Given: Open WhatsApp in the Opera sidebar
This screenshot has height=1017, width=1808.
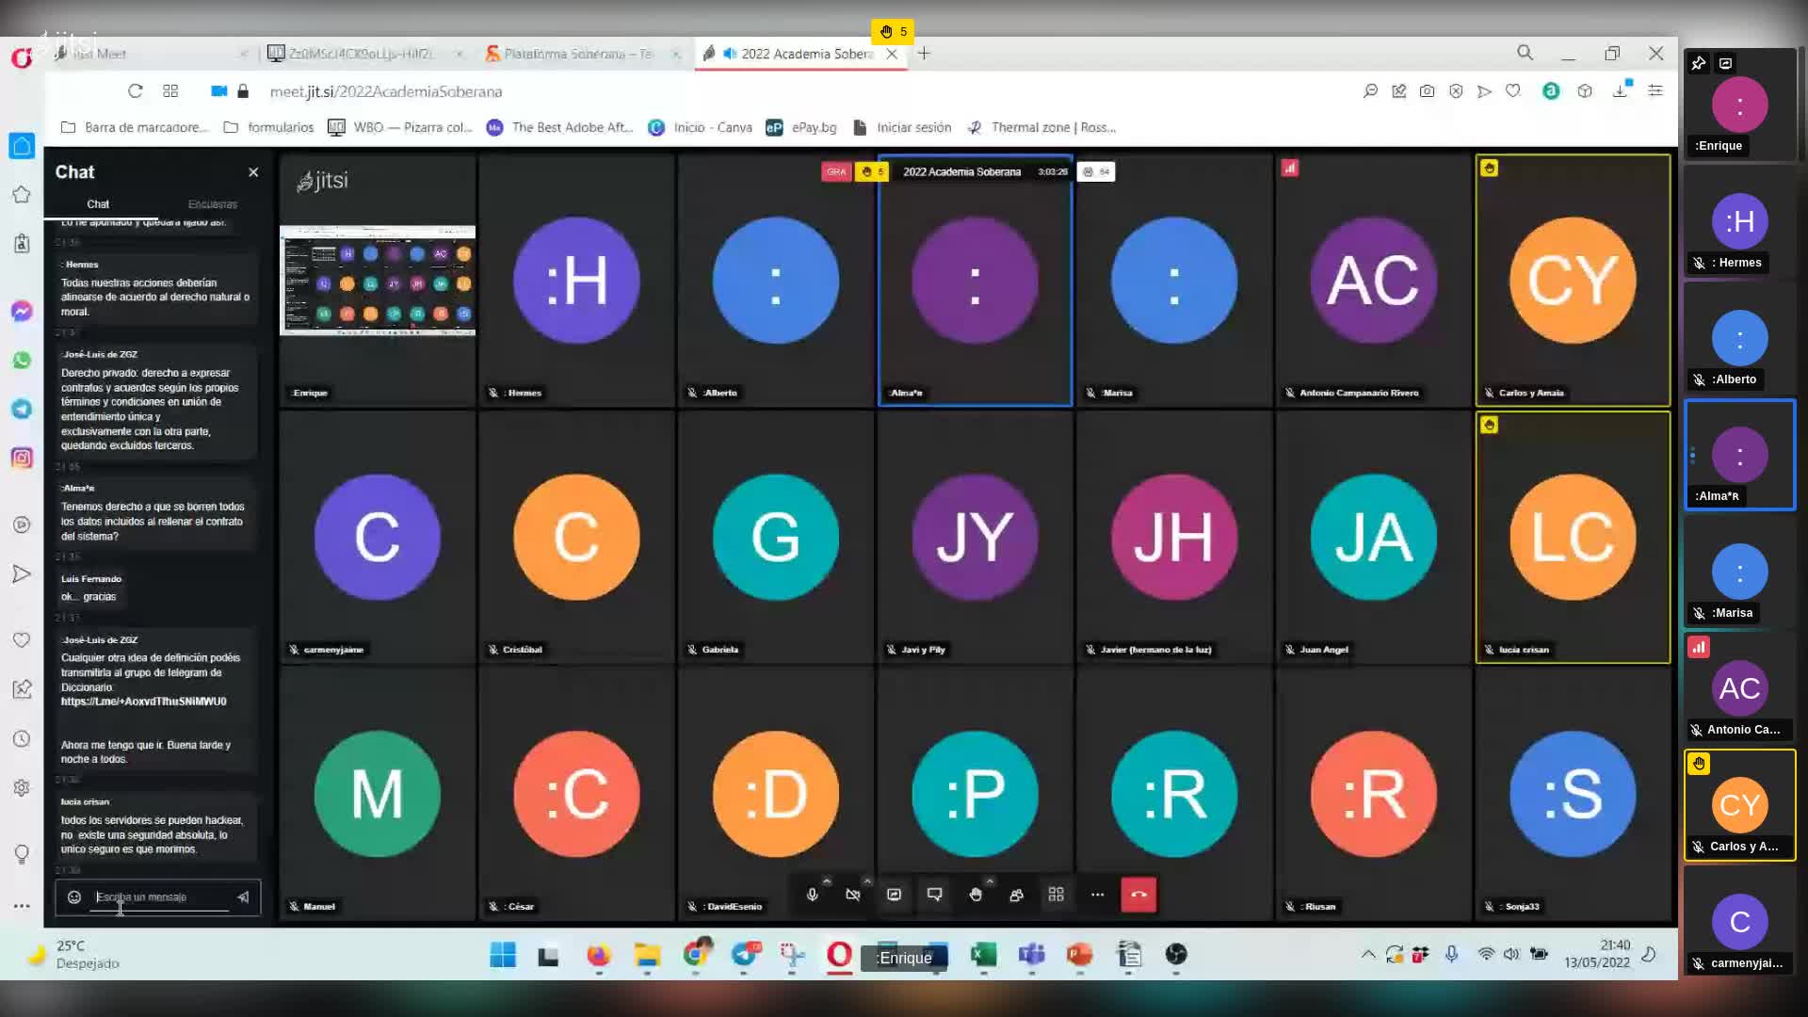Looking at the screenshot, I should (x=22, y=360).
